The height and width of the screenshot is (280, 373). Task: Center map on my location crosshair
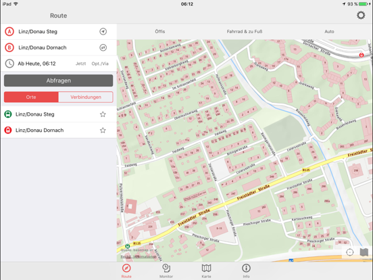350,252
